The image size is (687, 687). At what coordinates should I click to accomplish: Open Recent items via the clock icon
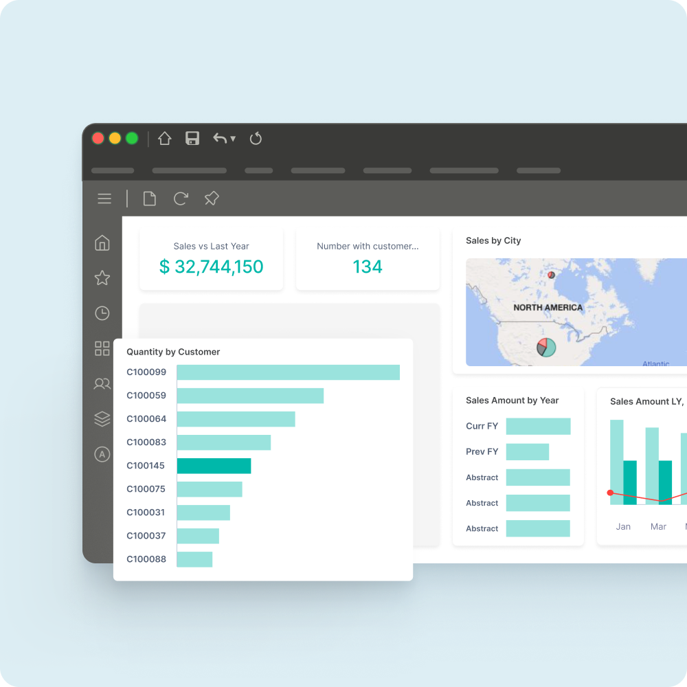point(102,313)
